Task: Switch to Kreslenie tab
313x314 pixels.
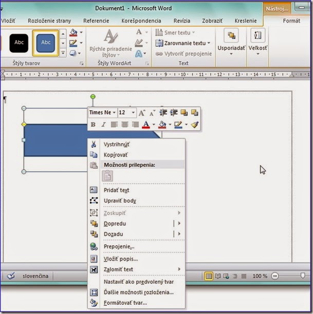Action: (246, 21)
